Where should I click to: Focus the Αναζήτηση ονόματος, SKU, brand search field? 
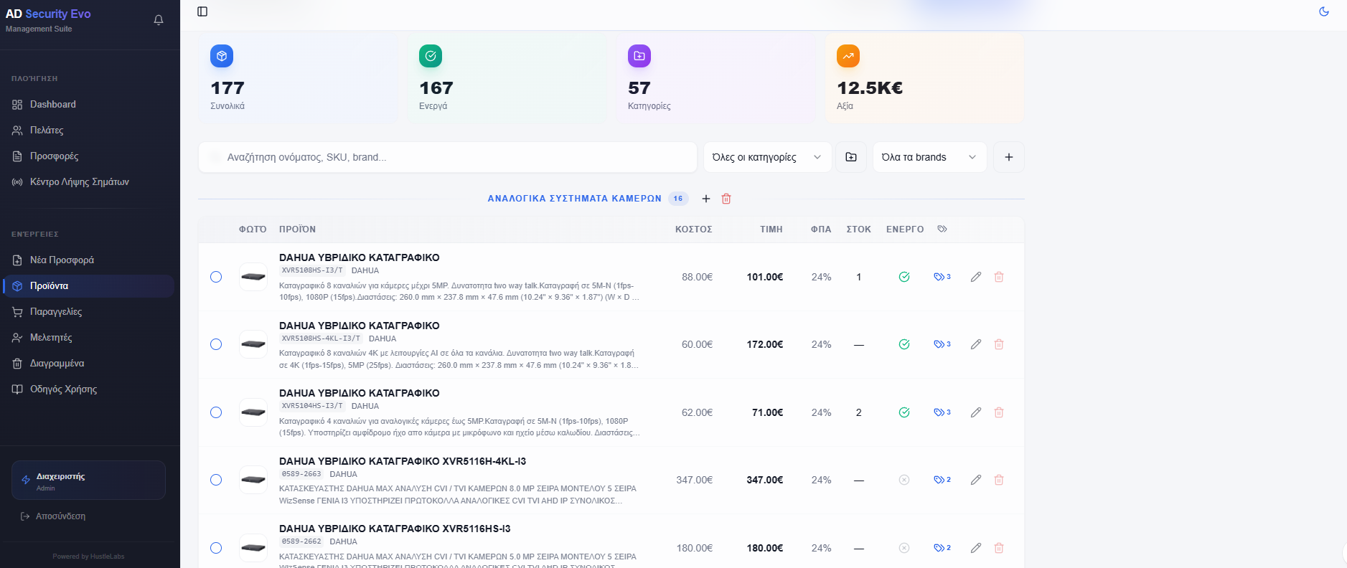[x=448, y=157]
